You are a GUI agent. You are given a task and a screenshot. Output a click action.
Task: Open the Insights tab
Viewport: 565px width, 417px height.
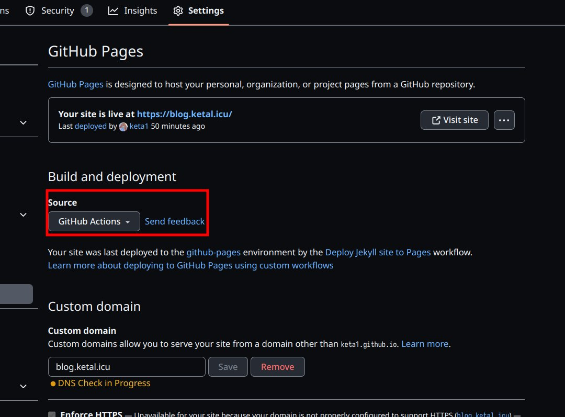[x=132, y=11]
